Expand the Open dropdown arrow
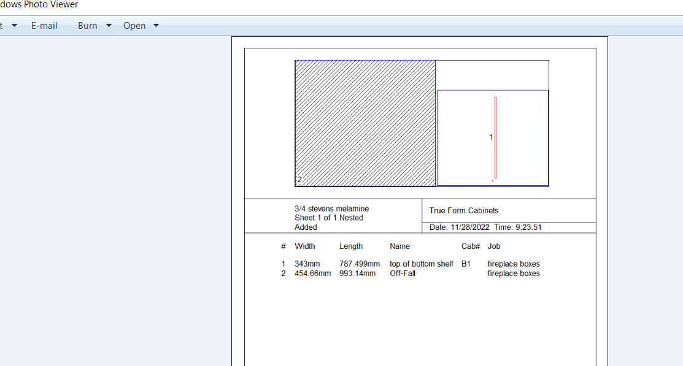The height and width of the screenshot is (366, 683). (x=156, y=26)
